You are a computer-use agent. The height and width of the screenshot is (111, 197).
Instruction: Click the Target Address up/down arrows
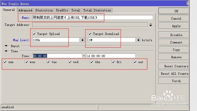[x=151, y=25]
